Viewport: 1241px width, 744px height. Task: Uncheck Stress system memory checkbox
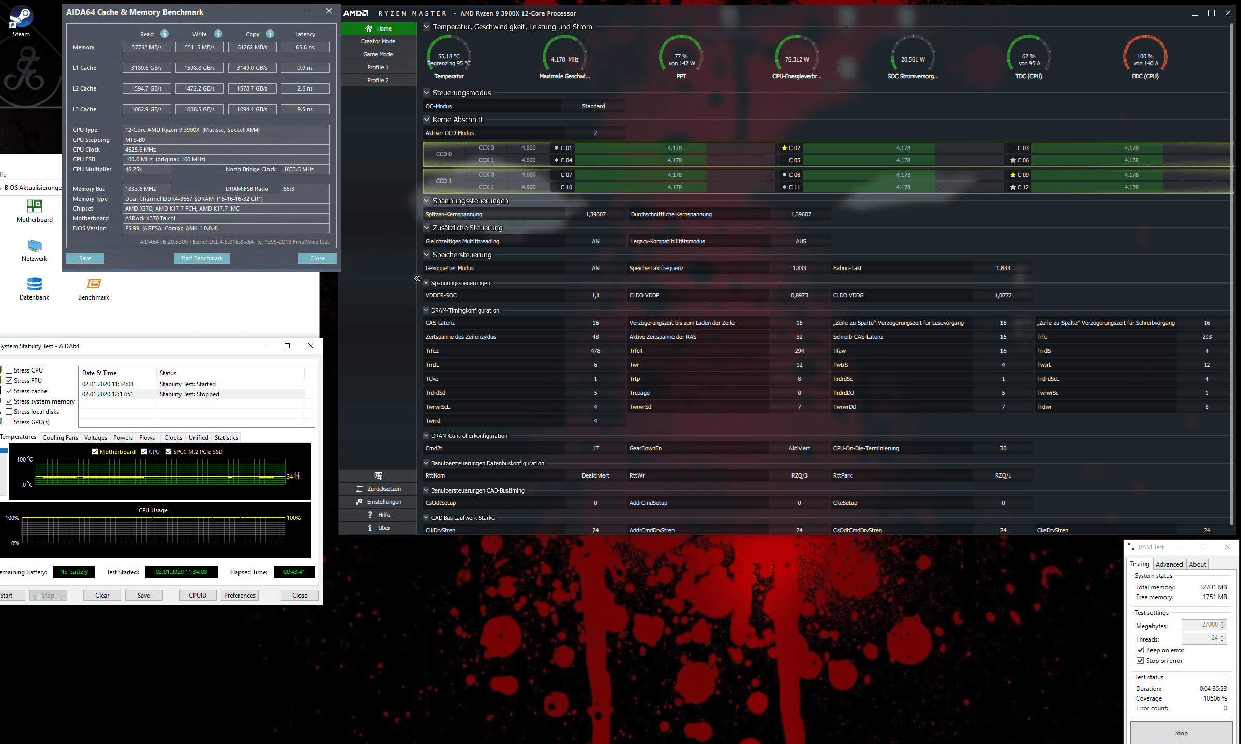(9, 401)
